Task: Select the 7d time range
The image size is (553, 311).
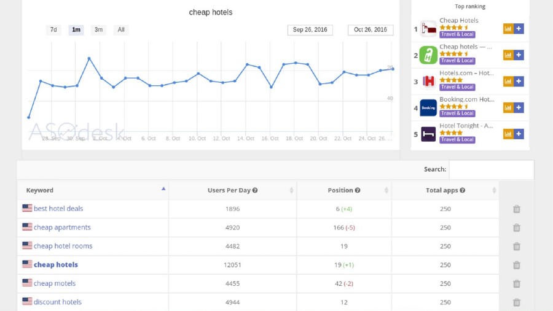Action: [53, 29]
